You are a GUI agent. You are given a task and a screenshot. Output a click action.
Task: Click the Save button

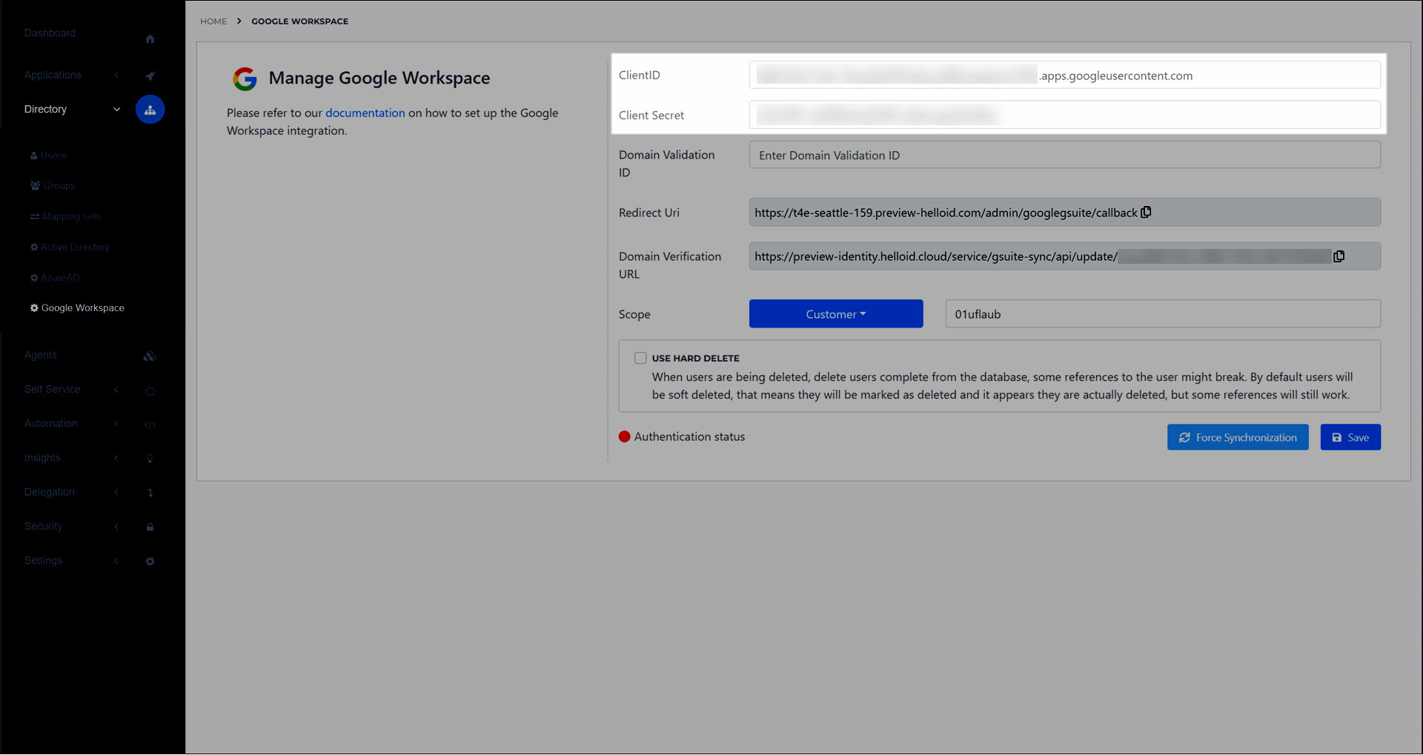(x=1350, y=437)
